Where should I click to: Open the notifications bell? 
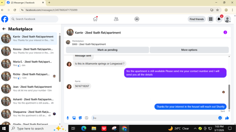pyautogui.click(x=219, y=19)
